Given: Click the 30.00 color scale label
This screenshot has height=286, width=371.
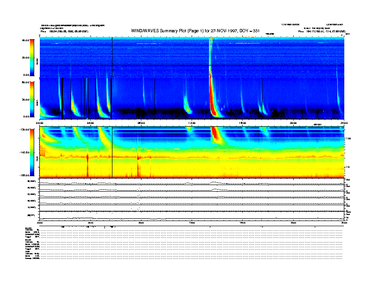Looking at the screenshot, I should tap(25, 100).
